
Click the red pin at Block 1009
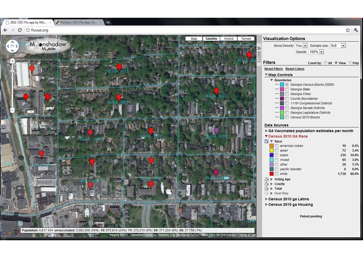[x=90, y=133]
